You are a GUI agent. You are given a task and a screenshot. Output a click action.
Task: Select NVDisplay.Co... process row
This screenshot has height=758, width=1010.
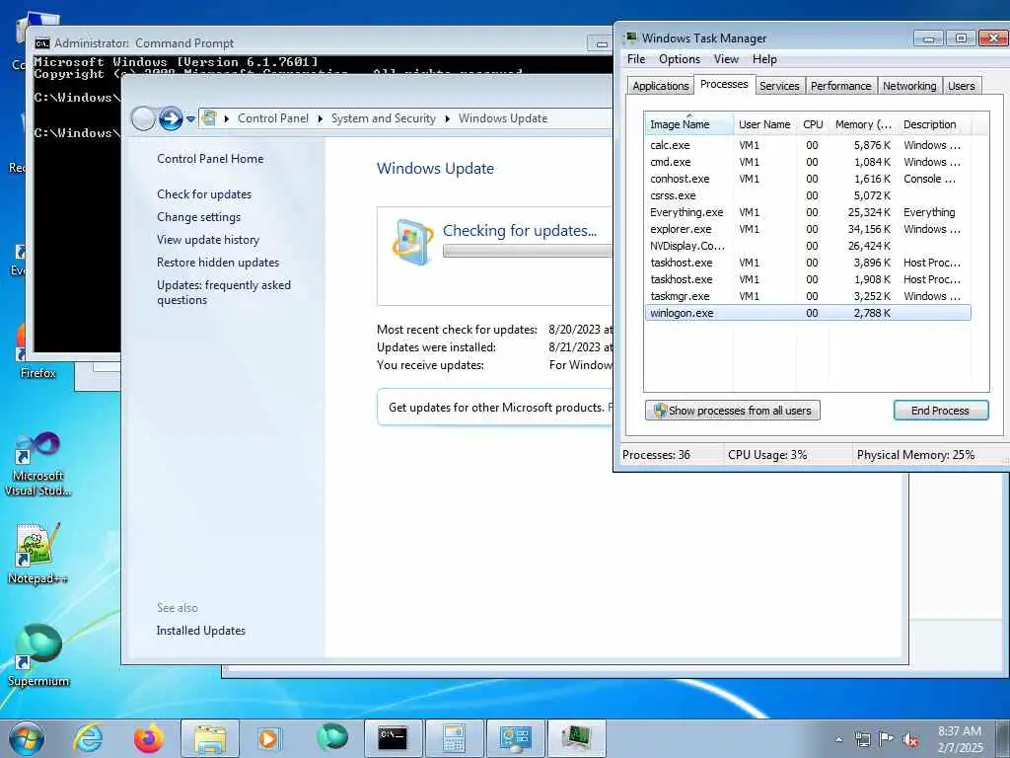pyautogui.click(x=808, y=246)
